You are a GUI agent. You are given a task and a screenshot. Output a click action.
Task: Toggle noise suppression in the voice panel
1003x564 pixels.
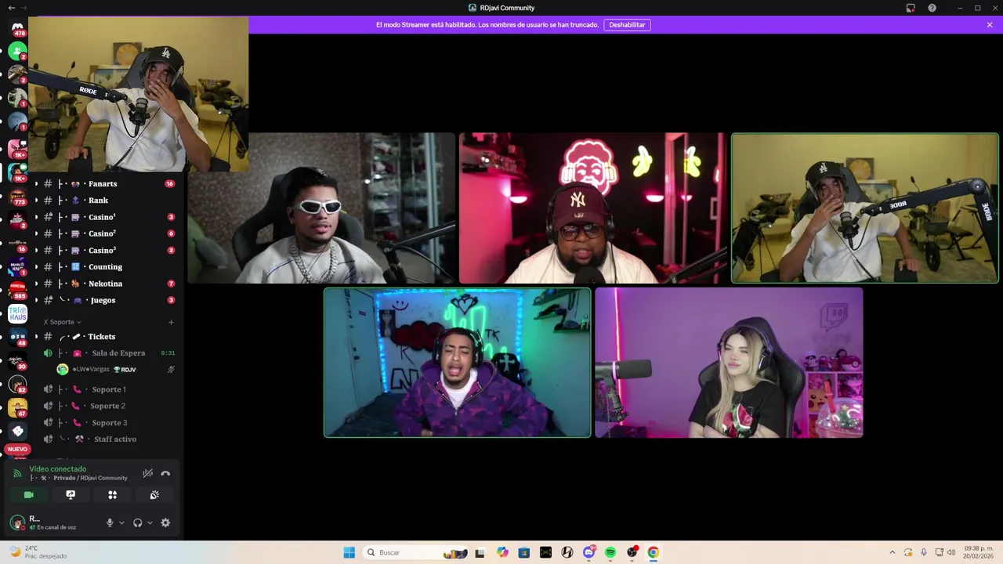(147, 473)
